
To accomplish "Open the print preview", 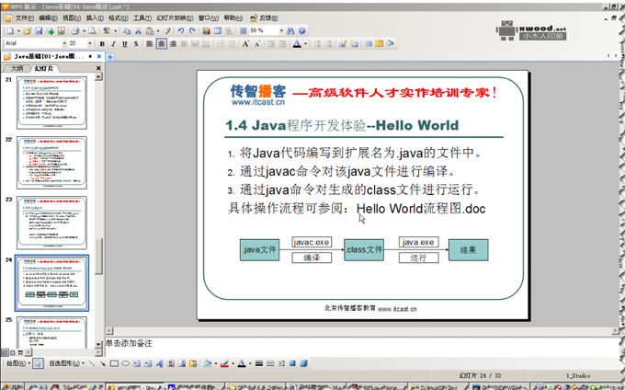I will point(93,31).
